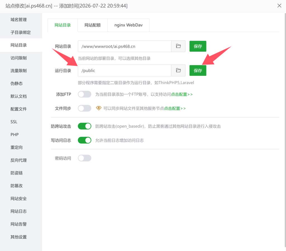This screenshot has height=251, width=286.
Task: Open 默认文档 section
Action: point(21,96)
